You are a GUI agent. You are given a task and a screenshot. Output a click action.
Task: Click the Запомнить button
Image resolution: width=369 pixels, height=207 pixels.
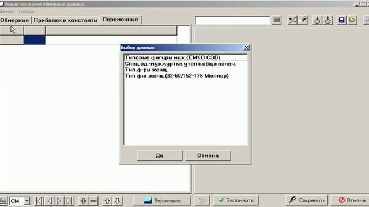click(x=236, y=200)
